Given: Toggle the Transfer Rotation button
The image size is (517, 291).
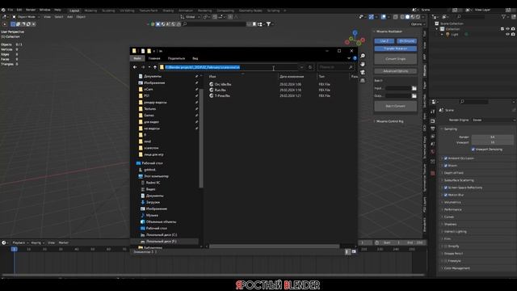Looking at the screenshot, I should 396,48.
